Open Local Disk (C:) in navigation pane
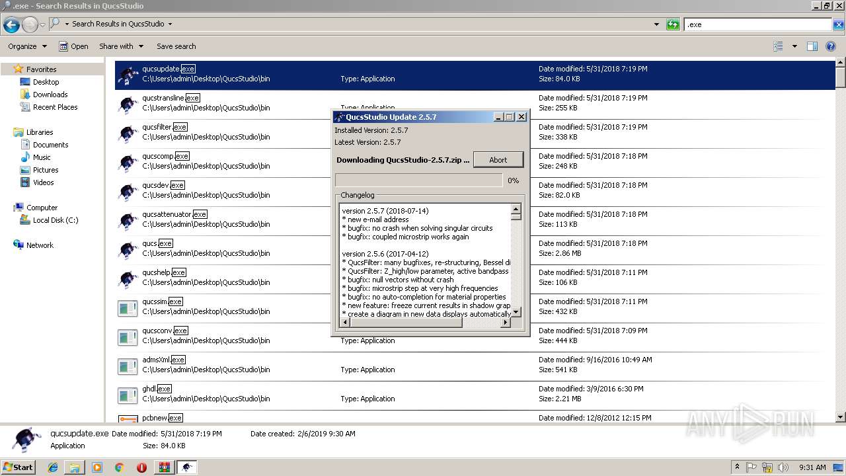Screen dimensions: 846x476 click(x=56, y=220)
